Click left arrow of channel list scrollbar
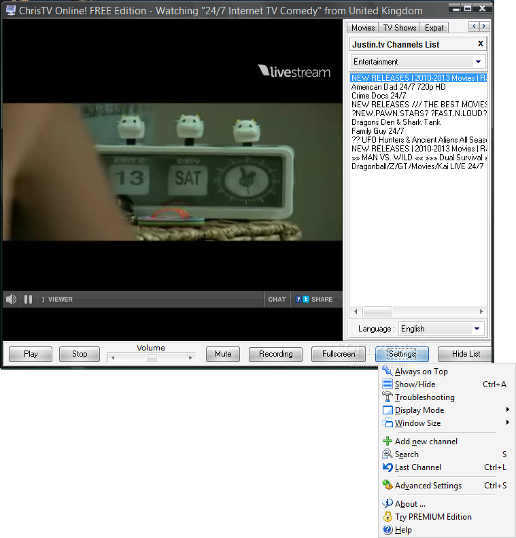The width and height of the screenshot is (516, 538). (x=356, y=312)
